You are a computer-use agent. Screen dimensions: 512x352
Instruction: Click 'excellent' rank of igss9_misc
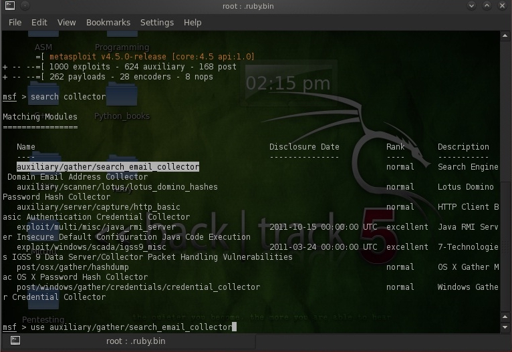tap(407, 247)
